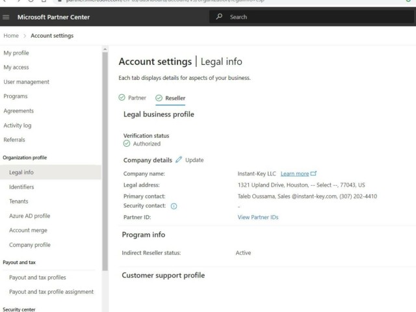Open View Partner IDs link
The height and width of the screenshot is (312, 416).
click(x=258, y=217)
